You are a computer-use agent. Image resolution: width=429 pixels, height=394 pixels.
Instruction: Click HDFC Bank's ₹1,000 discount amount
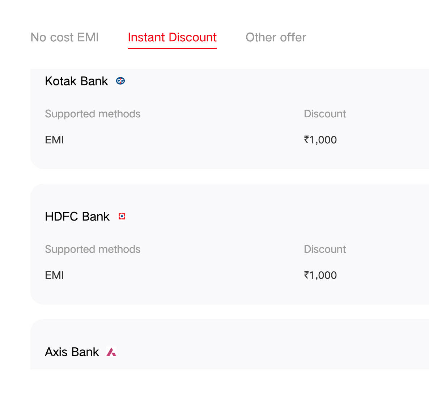tap(320, 275)
